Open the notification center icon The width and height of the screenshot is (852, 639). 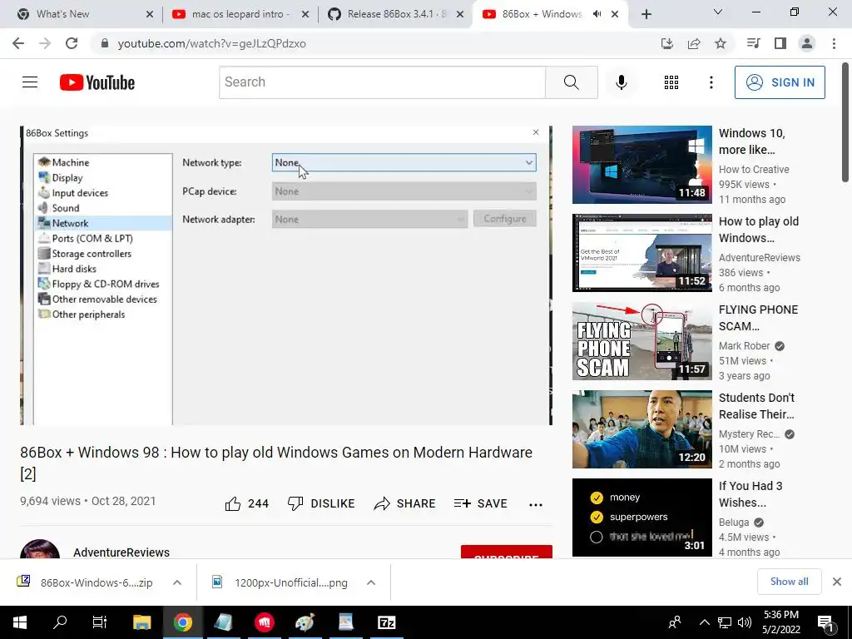tap(826, 622)
